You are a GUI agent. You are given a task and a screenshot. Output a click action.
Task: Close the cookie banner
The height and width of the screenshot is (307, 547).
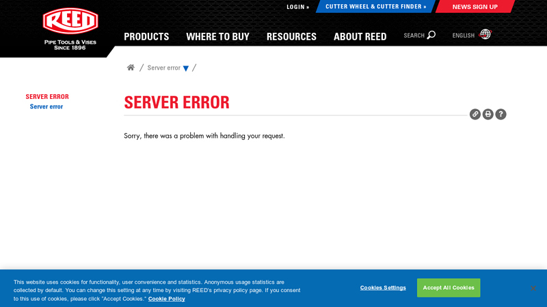[x=533, y=288]
